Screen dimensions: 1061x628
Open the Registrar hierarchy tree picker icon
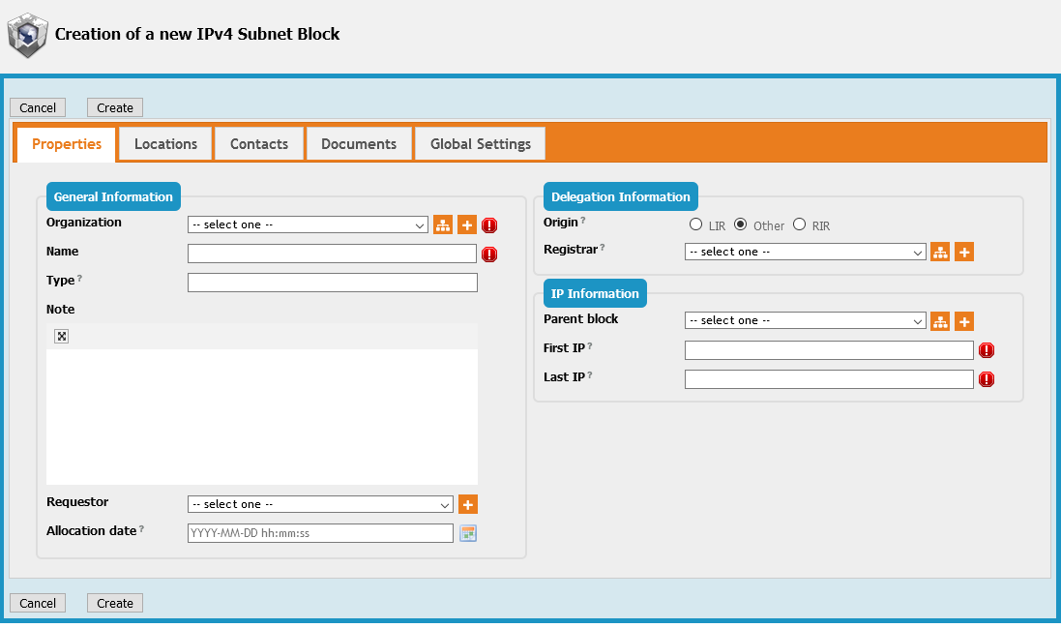(940, 252)
